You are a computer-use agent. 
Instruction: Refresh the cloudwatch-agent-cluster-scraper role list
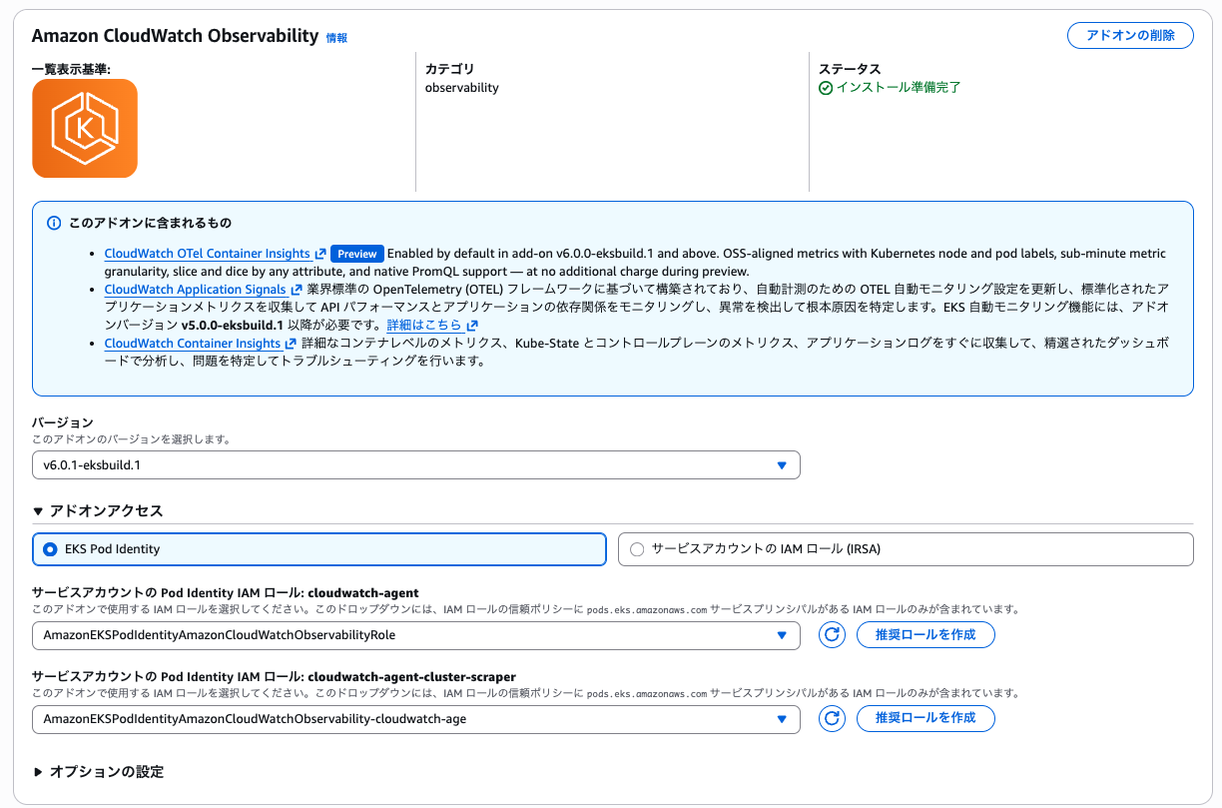click(832, 718)
